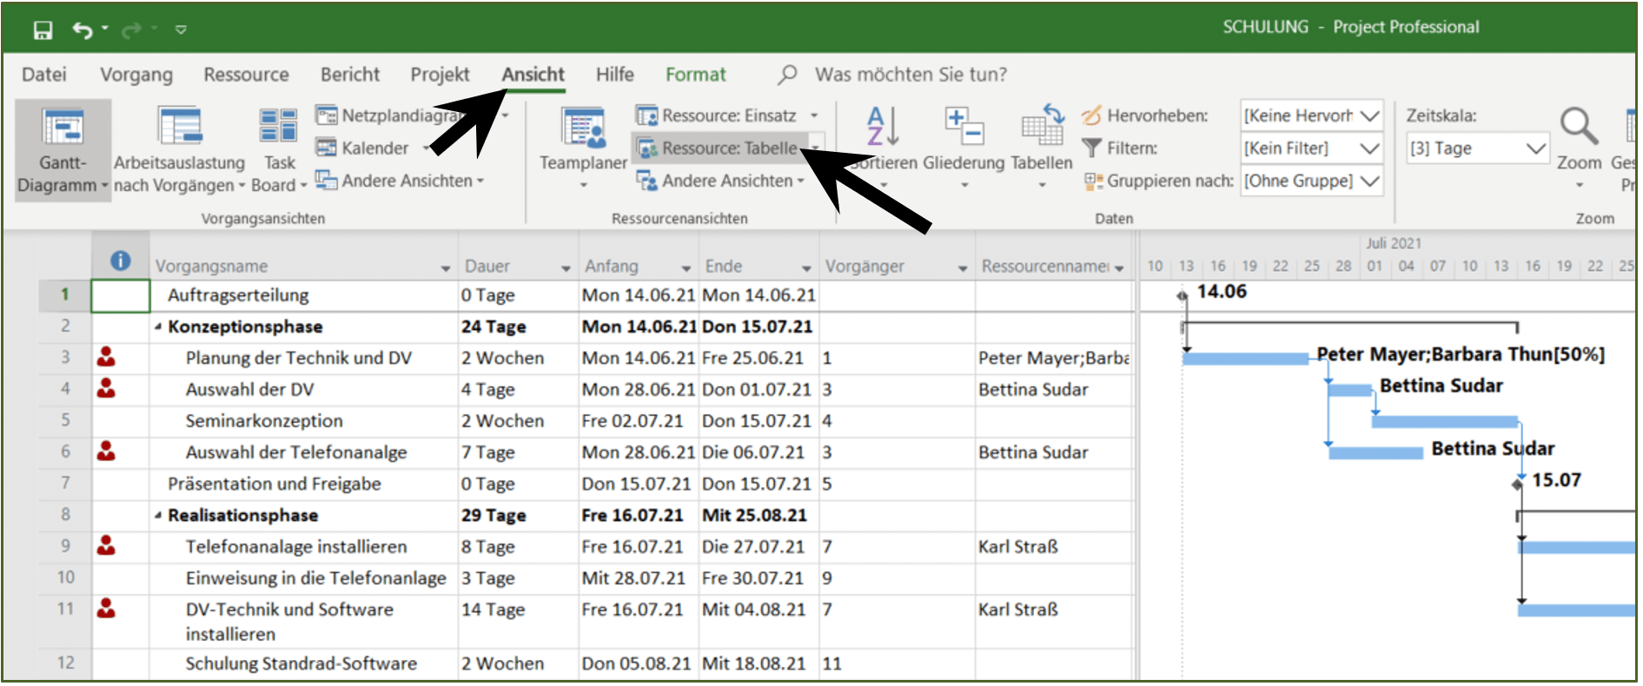
Task: Click the Zoom magnifier icon
Action: [x=1579, y=126]
